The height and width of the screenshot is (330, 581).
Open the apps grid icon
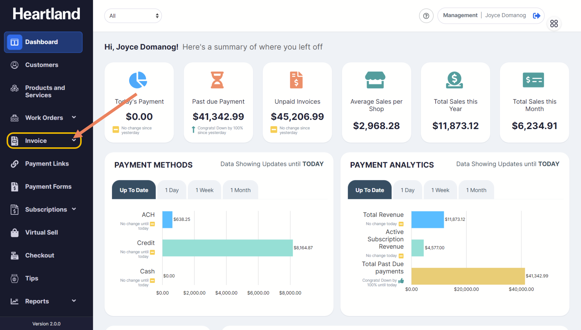pyautogui.click(x=554, y=24)
